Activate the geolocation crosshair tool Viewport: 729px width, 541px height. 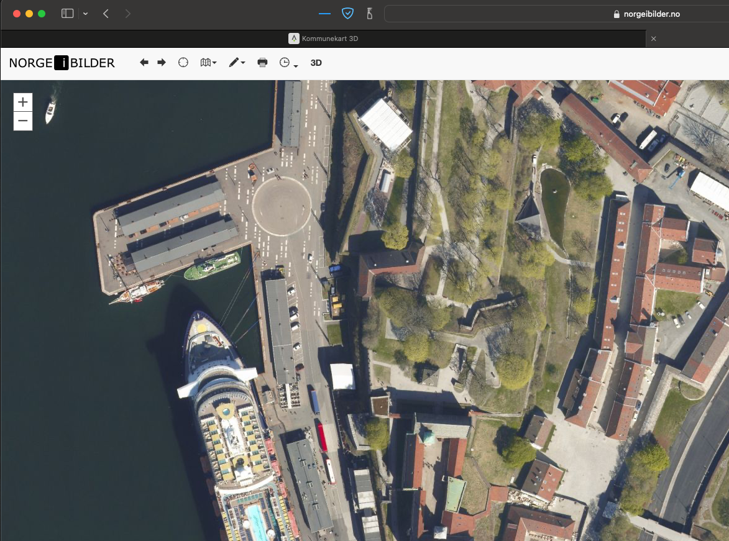[183, 62]
